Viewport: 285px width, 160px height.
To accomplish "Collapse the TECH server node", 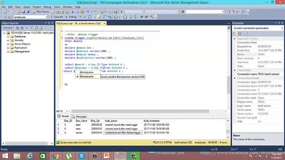I will coord(4,33).
